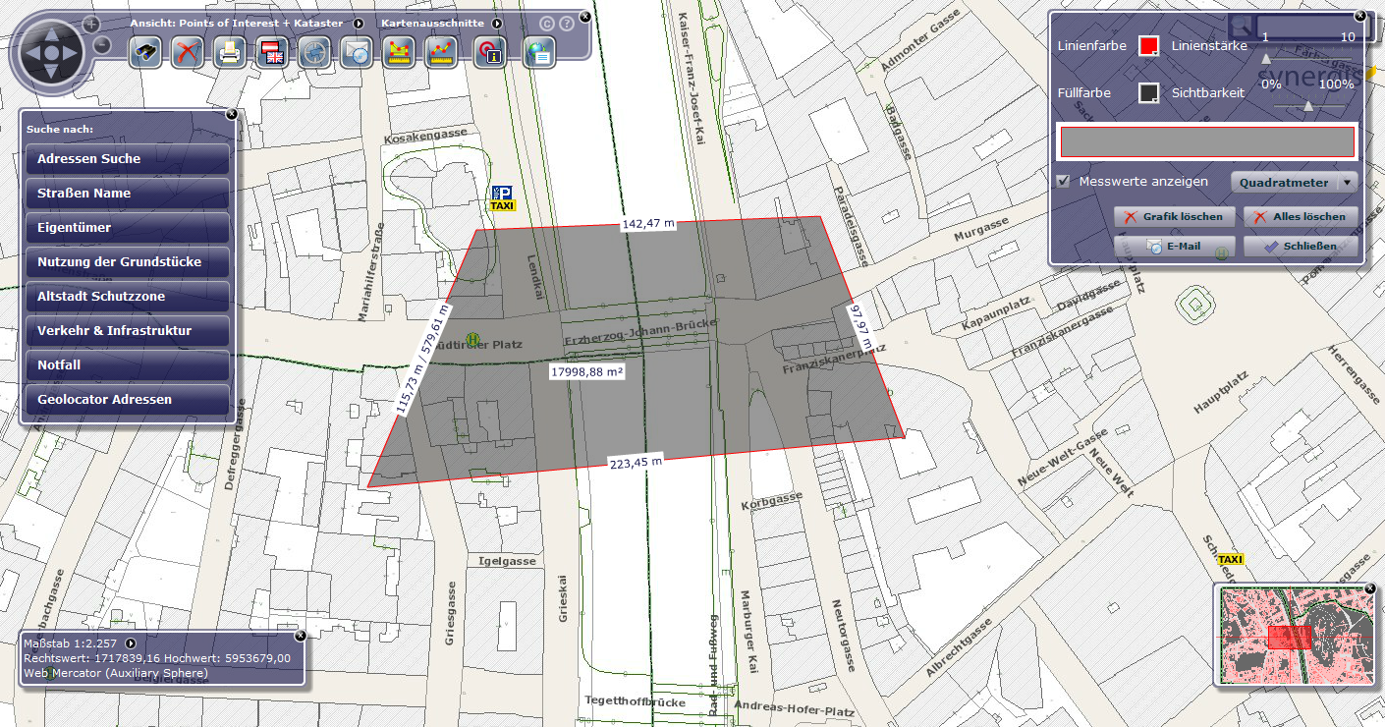Click the envelope email map icon
Screen dimensions: 1385x727
(357, 52)
